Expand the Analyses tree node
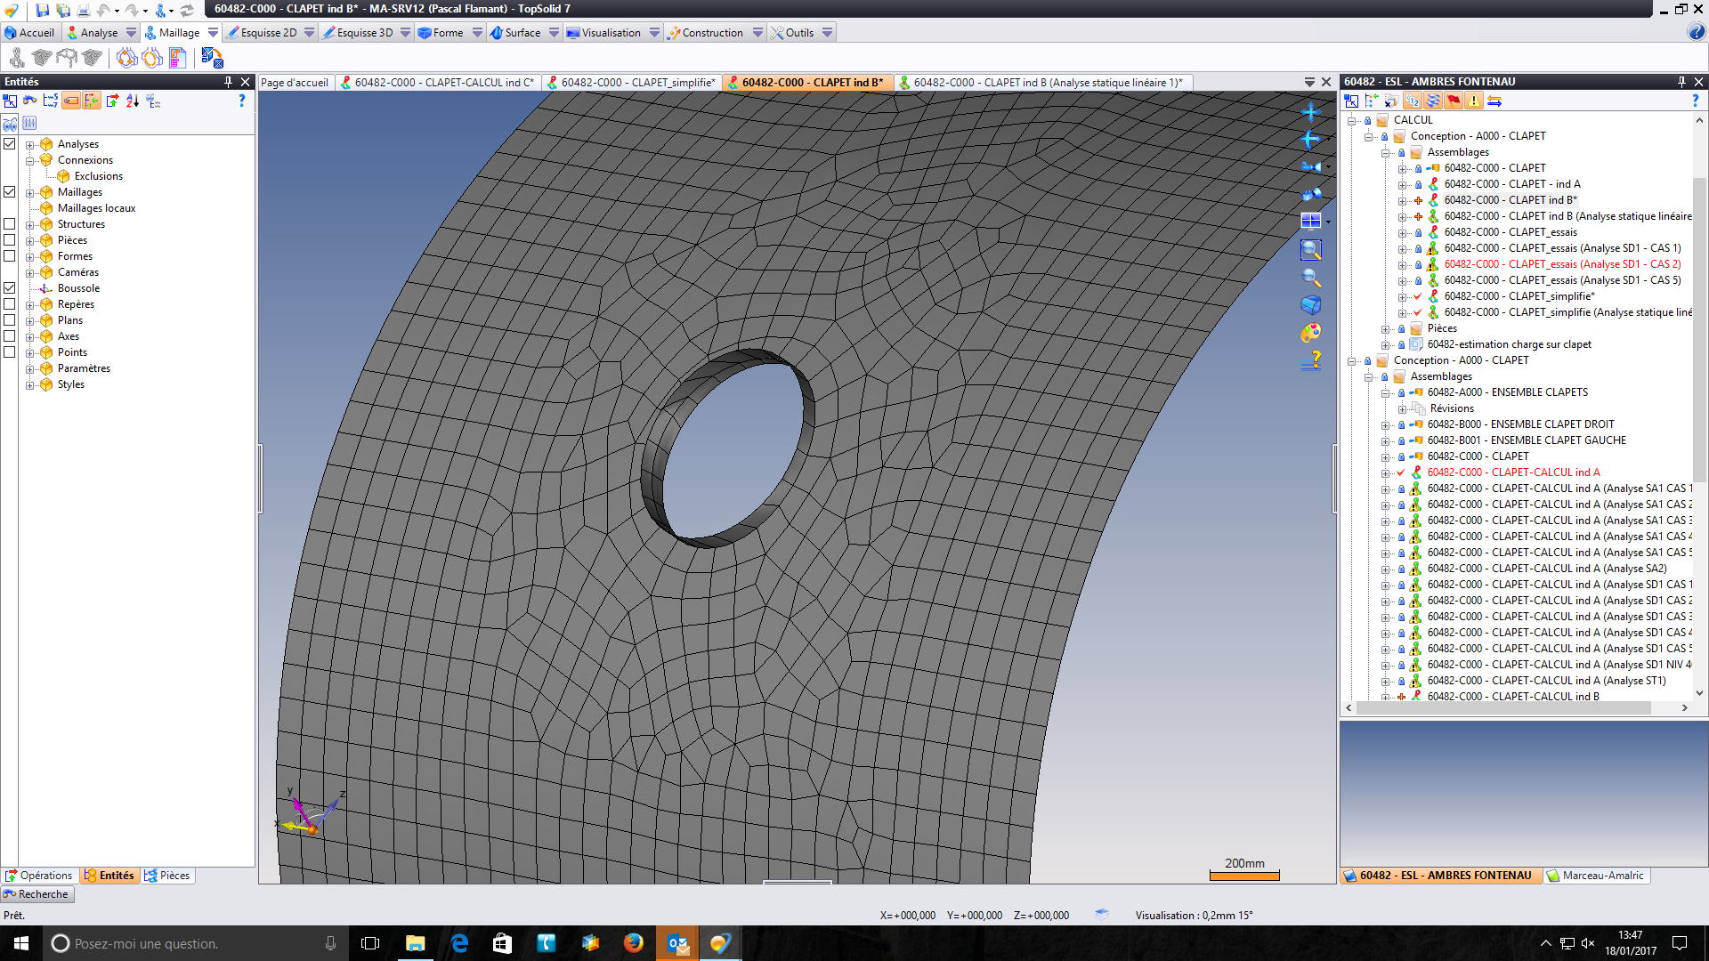Screen dimensions: 1709x961 pos(29,144)
